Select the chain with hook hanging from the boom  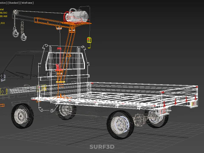point(23,31)
